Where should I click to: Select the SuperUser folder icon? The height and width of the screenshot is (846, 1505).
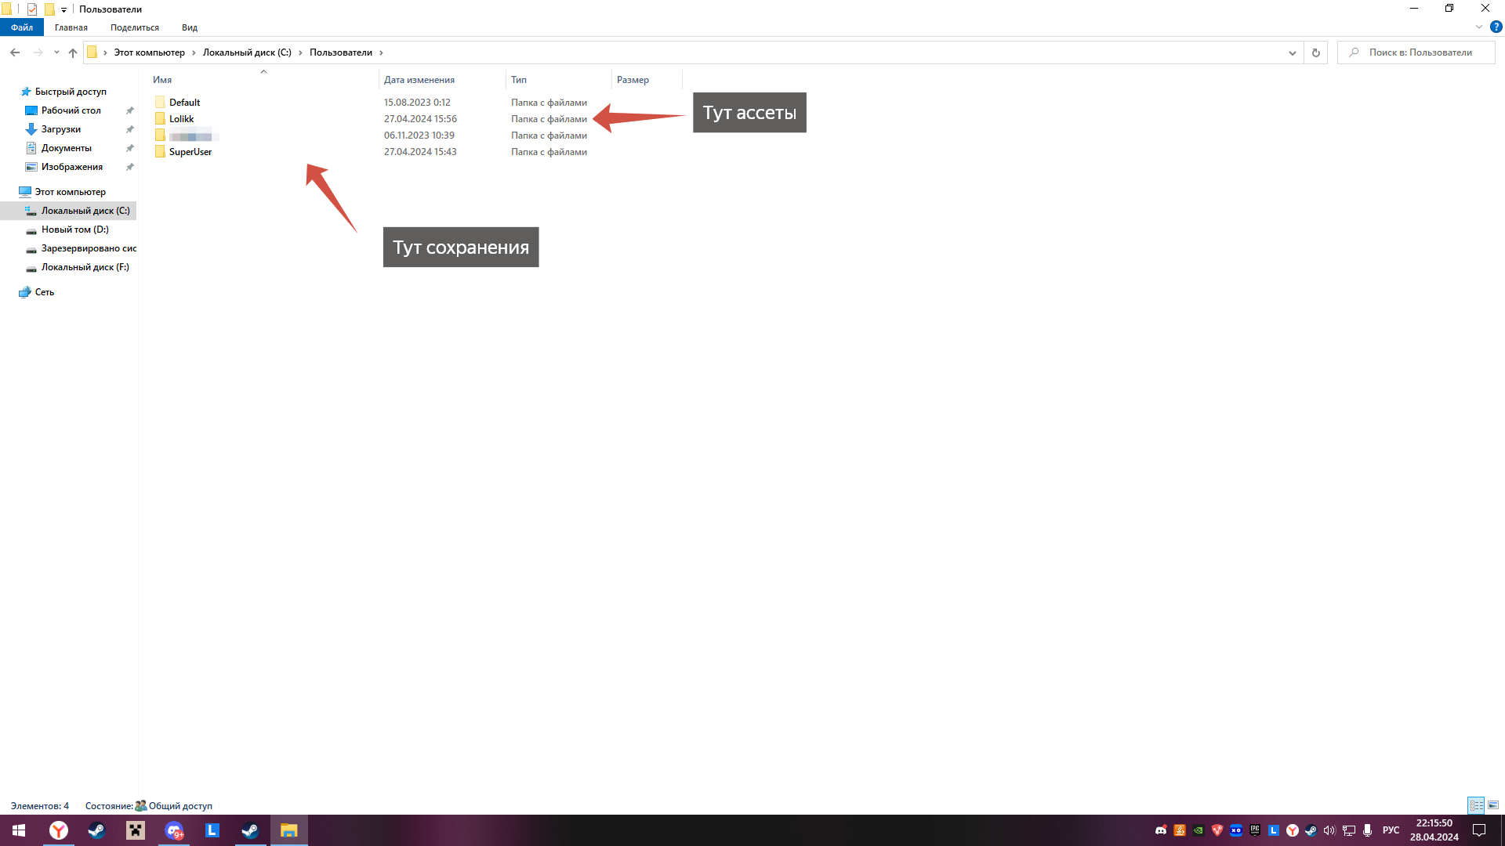point(160,152)
